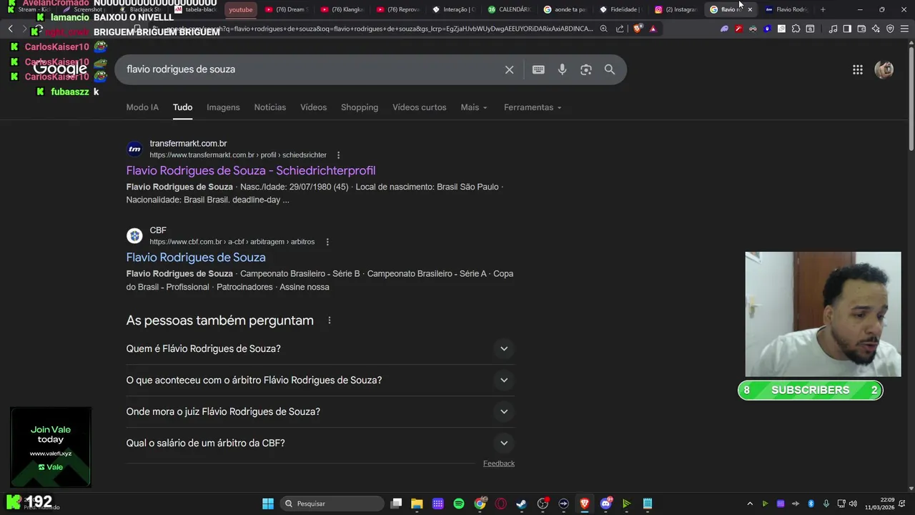Open Google Chrome from the taskbar
Screen dimensions: 915x515
coord(480,504)
